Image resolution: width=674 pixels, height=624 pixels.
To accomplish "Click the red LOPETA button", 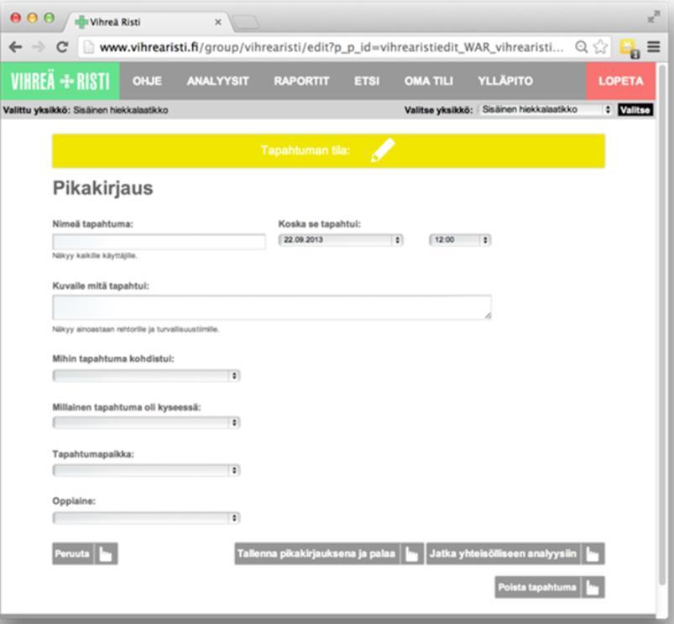I will [x=621, y=81].
